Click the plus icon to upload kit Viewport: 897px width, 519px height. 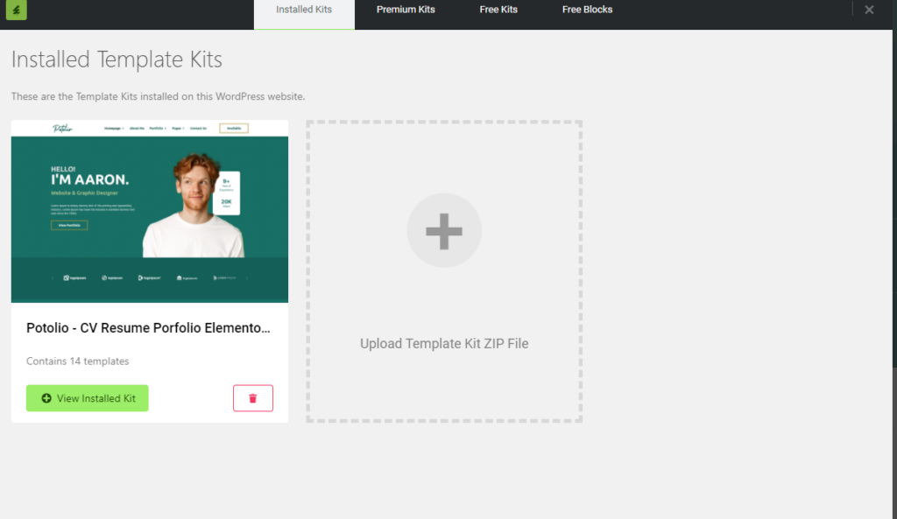pyautogui.click(x=444, y=230)
